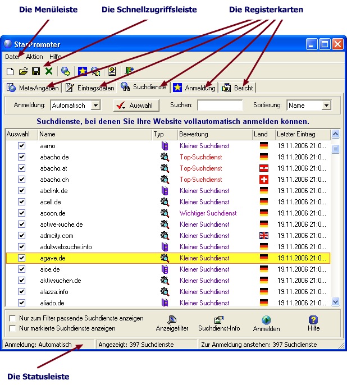Click the German flag in acoon.de row
Viewport: 347px width, 385px height.
coord(264,213)
